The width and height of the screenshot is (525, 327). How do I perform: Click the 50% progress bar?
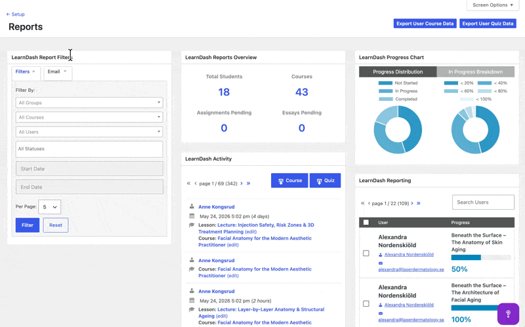481,258
